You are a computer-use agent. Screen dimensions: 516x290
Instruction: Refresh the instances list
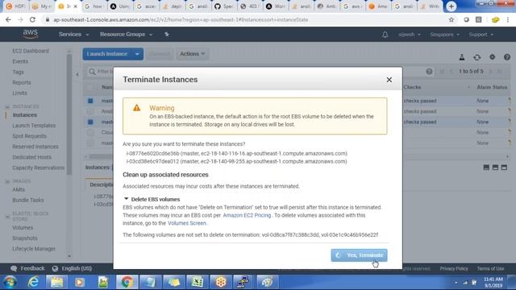pyautogui.click(x=476, y=57)
